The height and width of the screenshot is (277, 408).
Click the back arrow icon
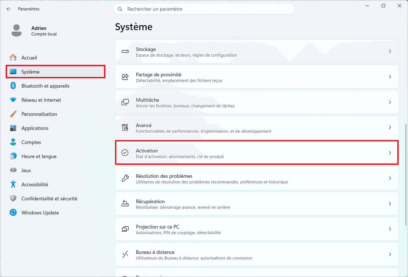pos(9,9)
